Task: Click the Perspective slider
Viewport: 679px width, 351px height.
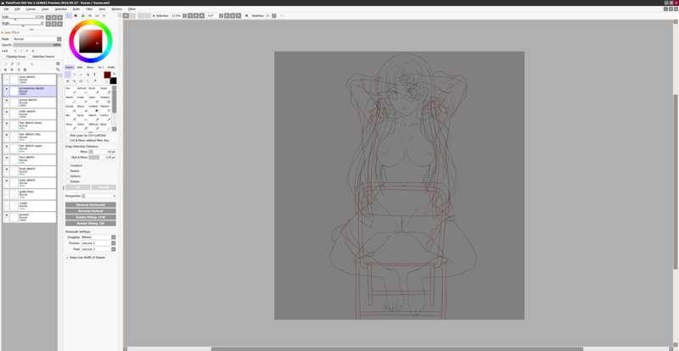Action: pos(99,196)
